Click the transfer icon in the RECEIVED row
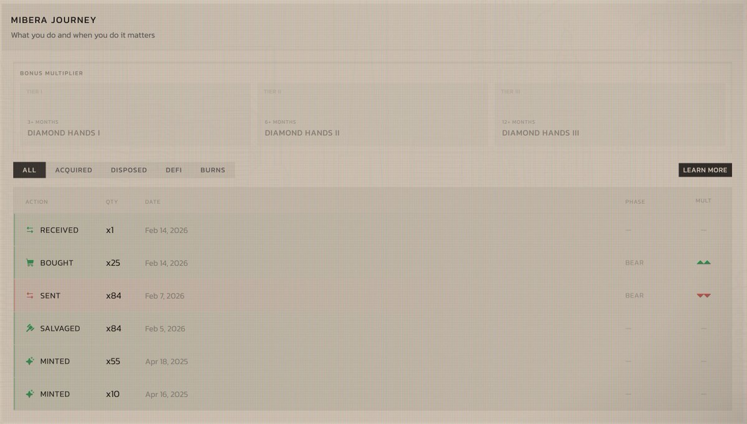 29,230
